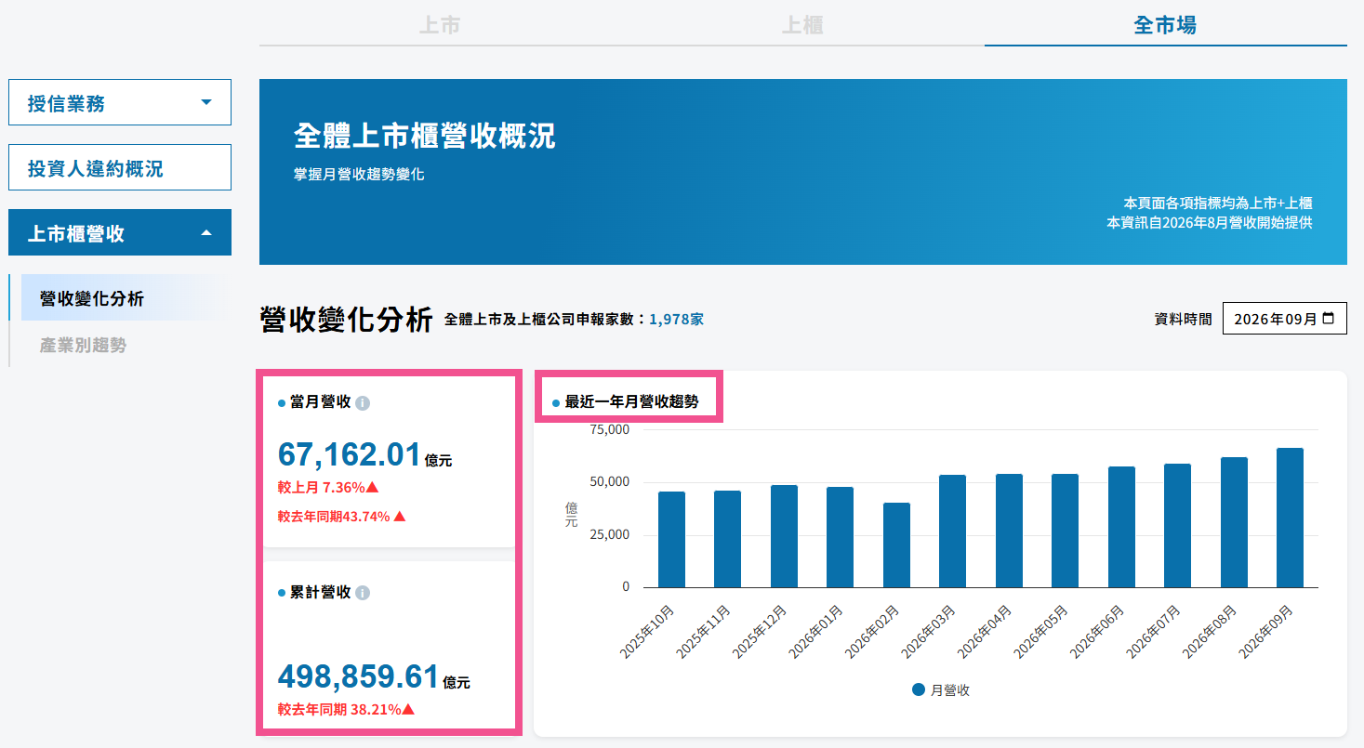Click the 2026年03月 chart bar
This screenshot has height=748, width=1364.
coord(953,531)
